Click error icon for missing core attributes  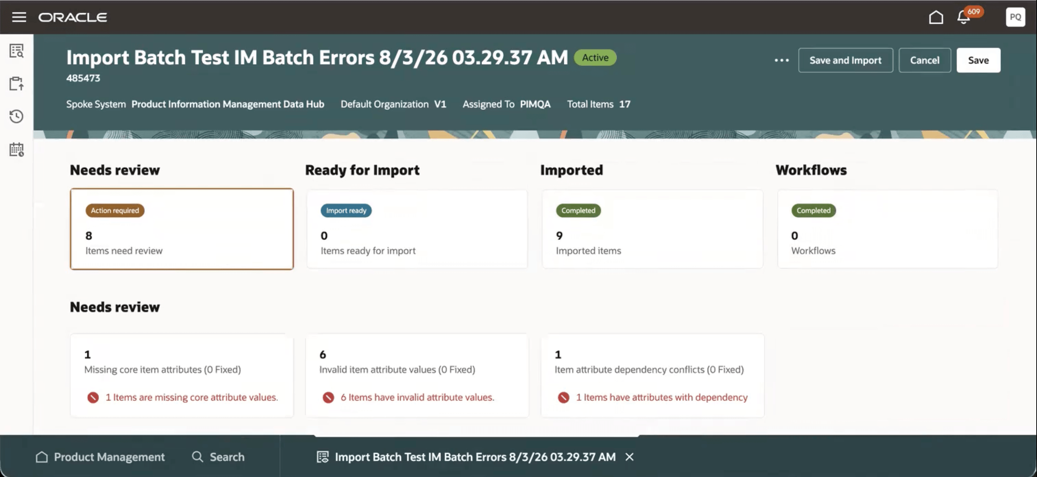[x=93, y=398]
